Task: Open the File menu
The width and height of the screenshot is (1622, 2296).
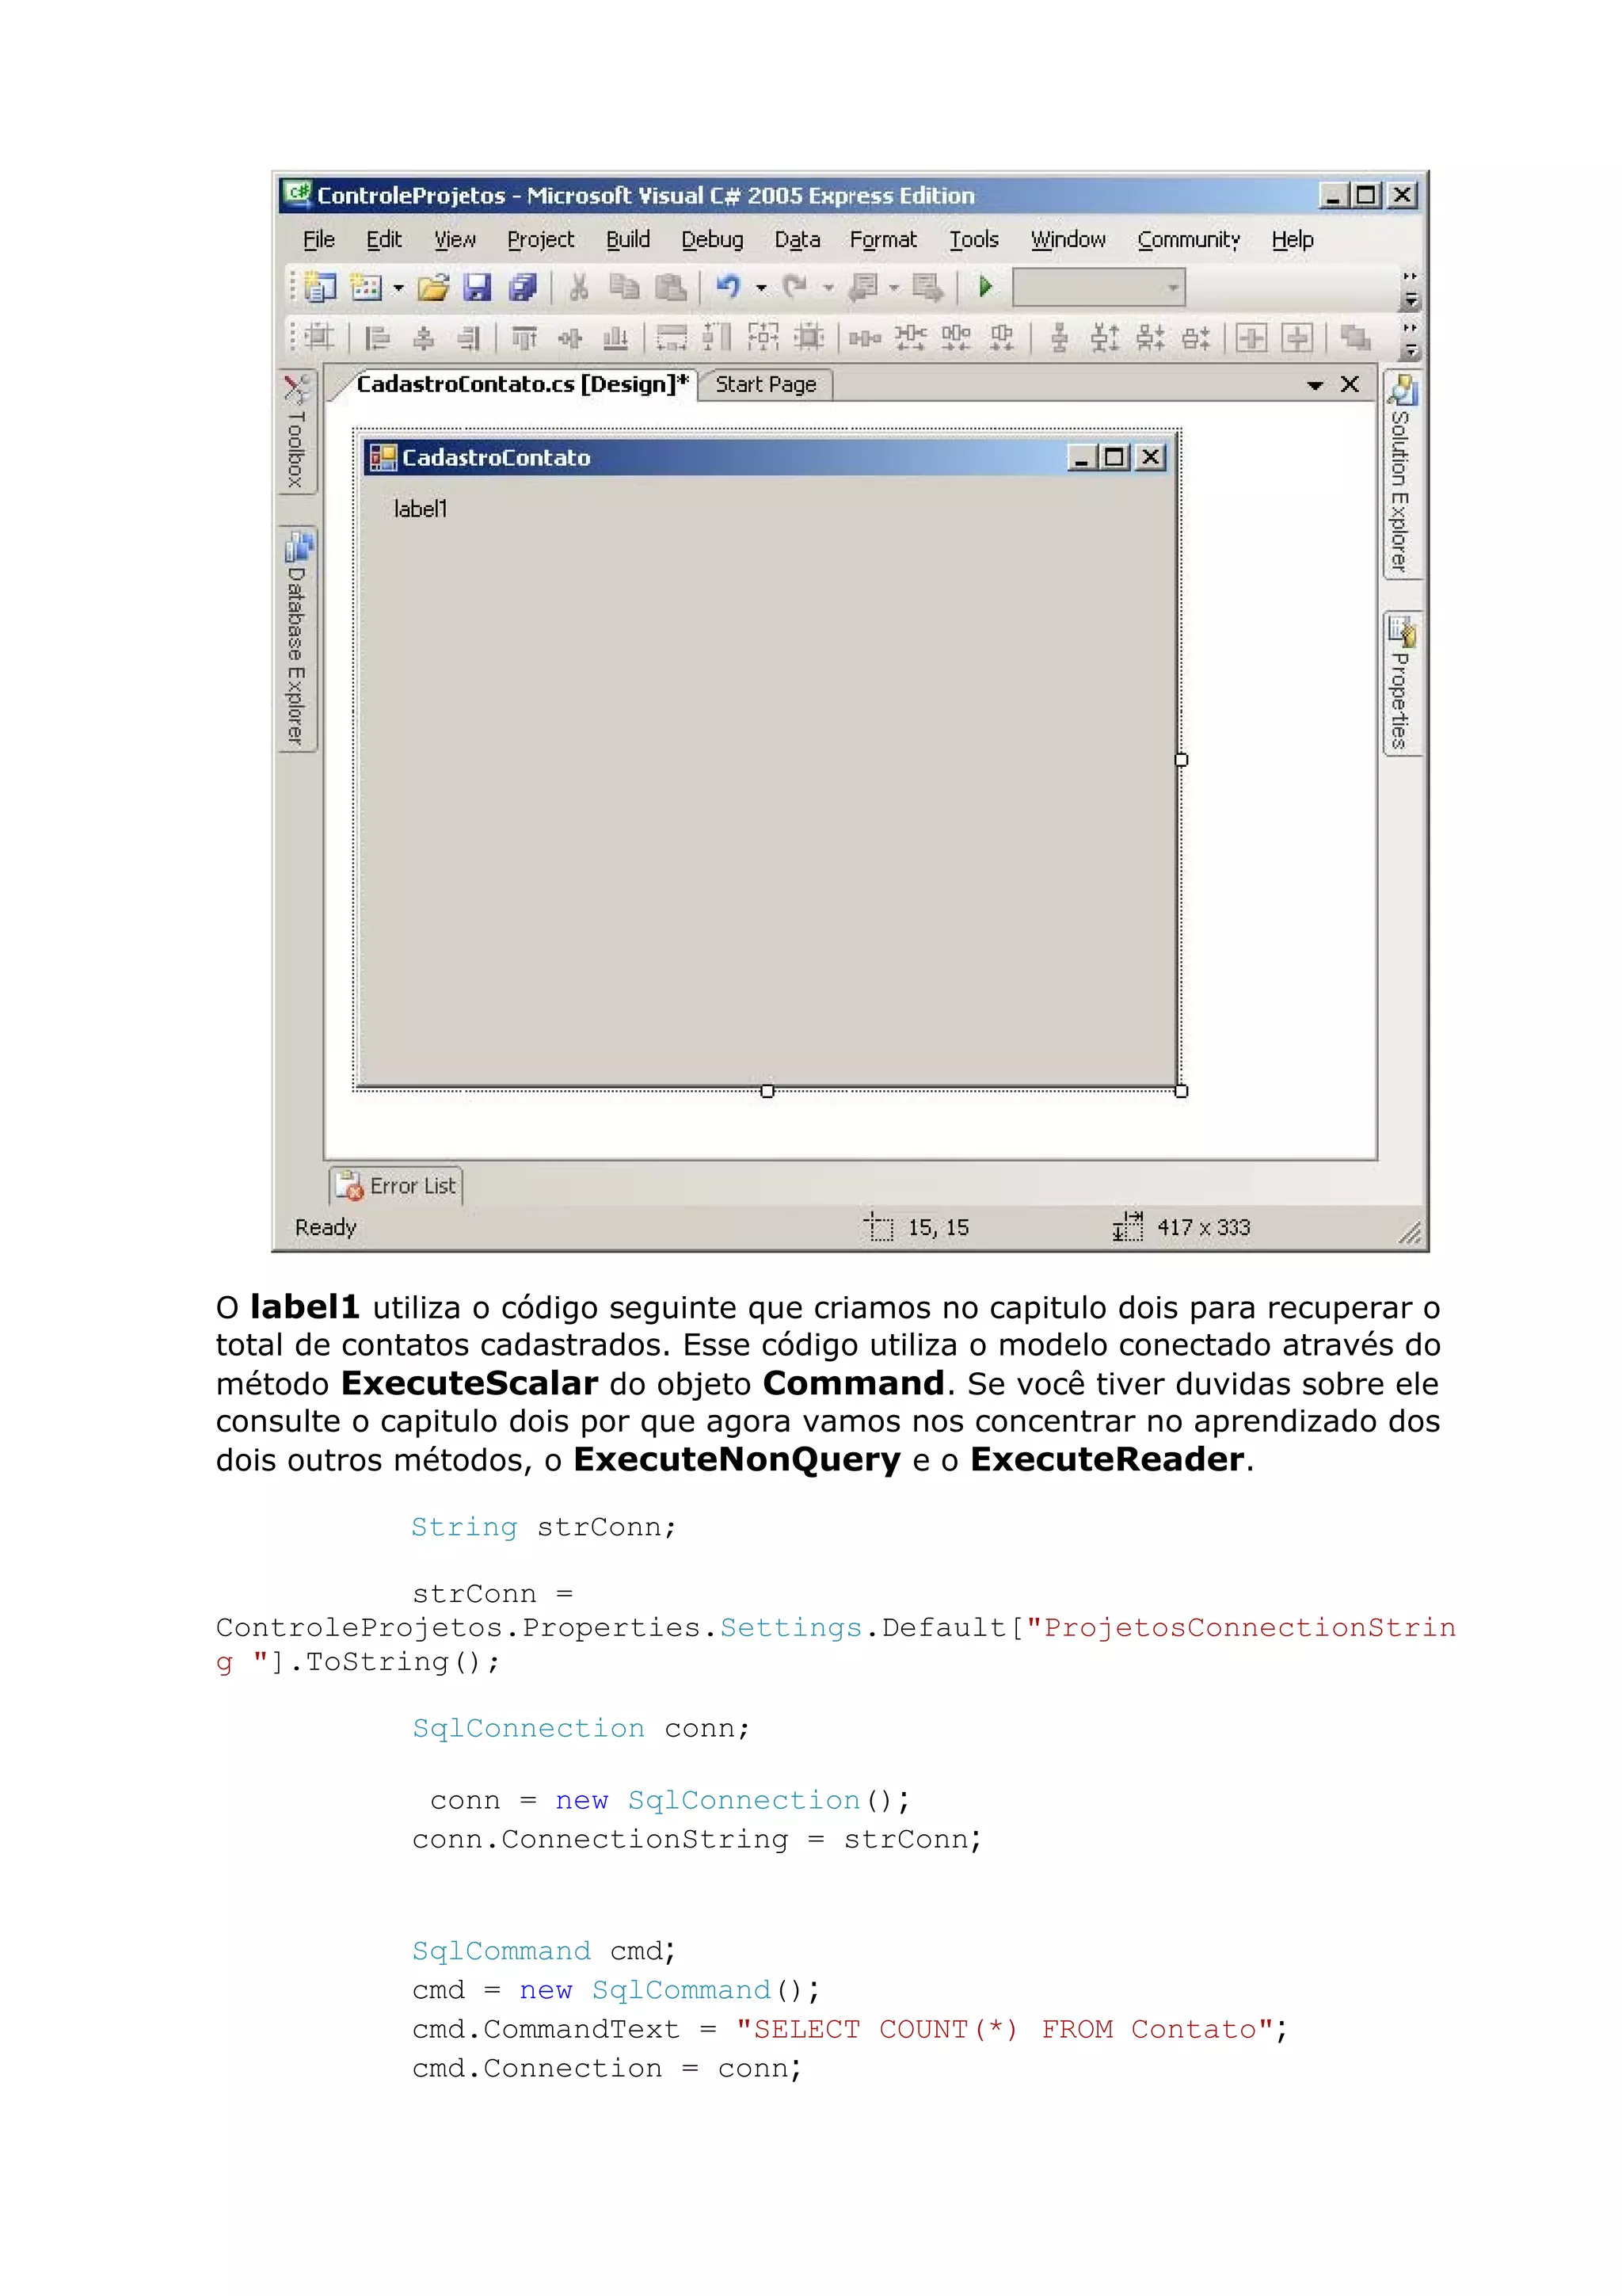Action: pos(319,240)
